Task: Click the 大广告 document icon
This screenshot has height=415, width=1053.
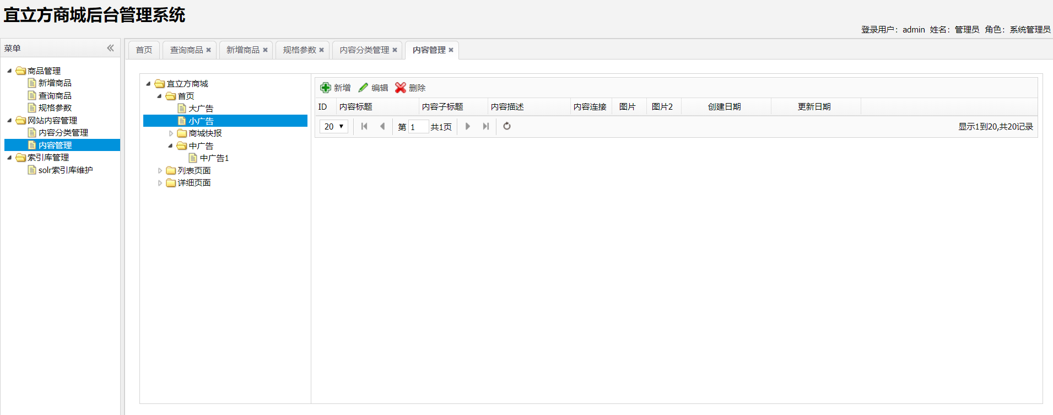Action: click(182, 109)
